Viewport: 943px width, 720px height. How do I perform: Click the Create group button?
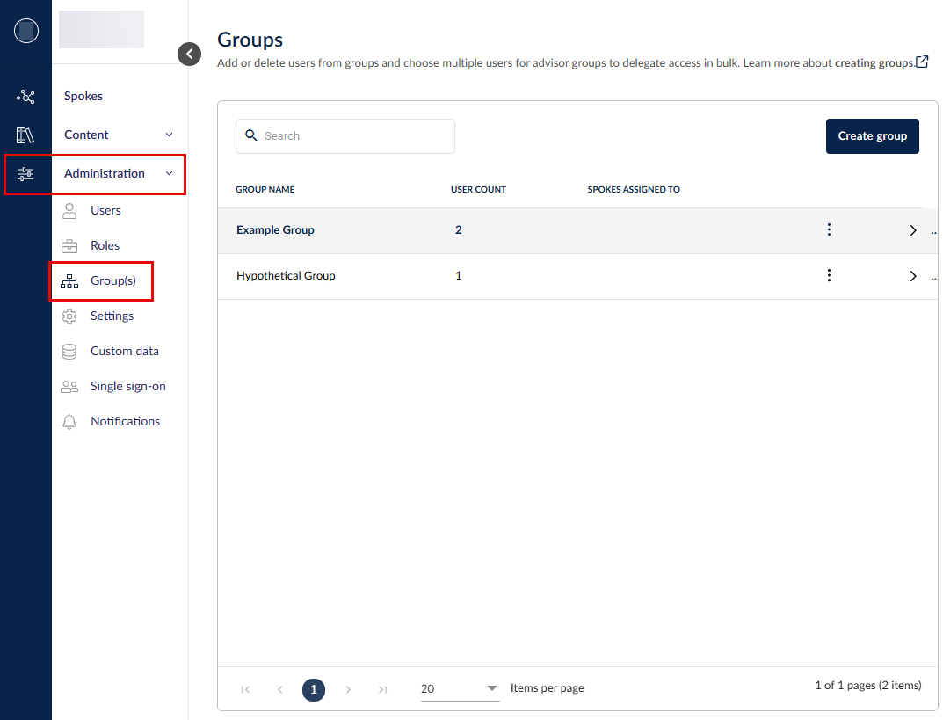[x=872, y=136]
